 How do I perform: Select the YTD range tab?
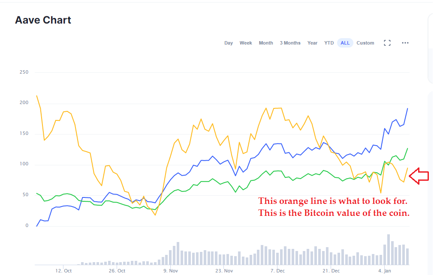[329, 43]
